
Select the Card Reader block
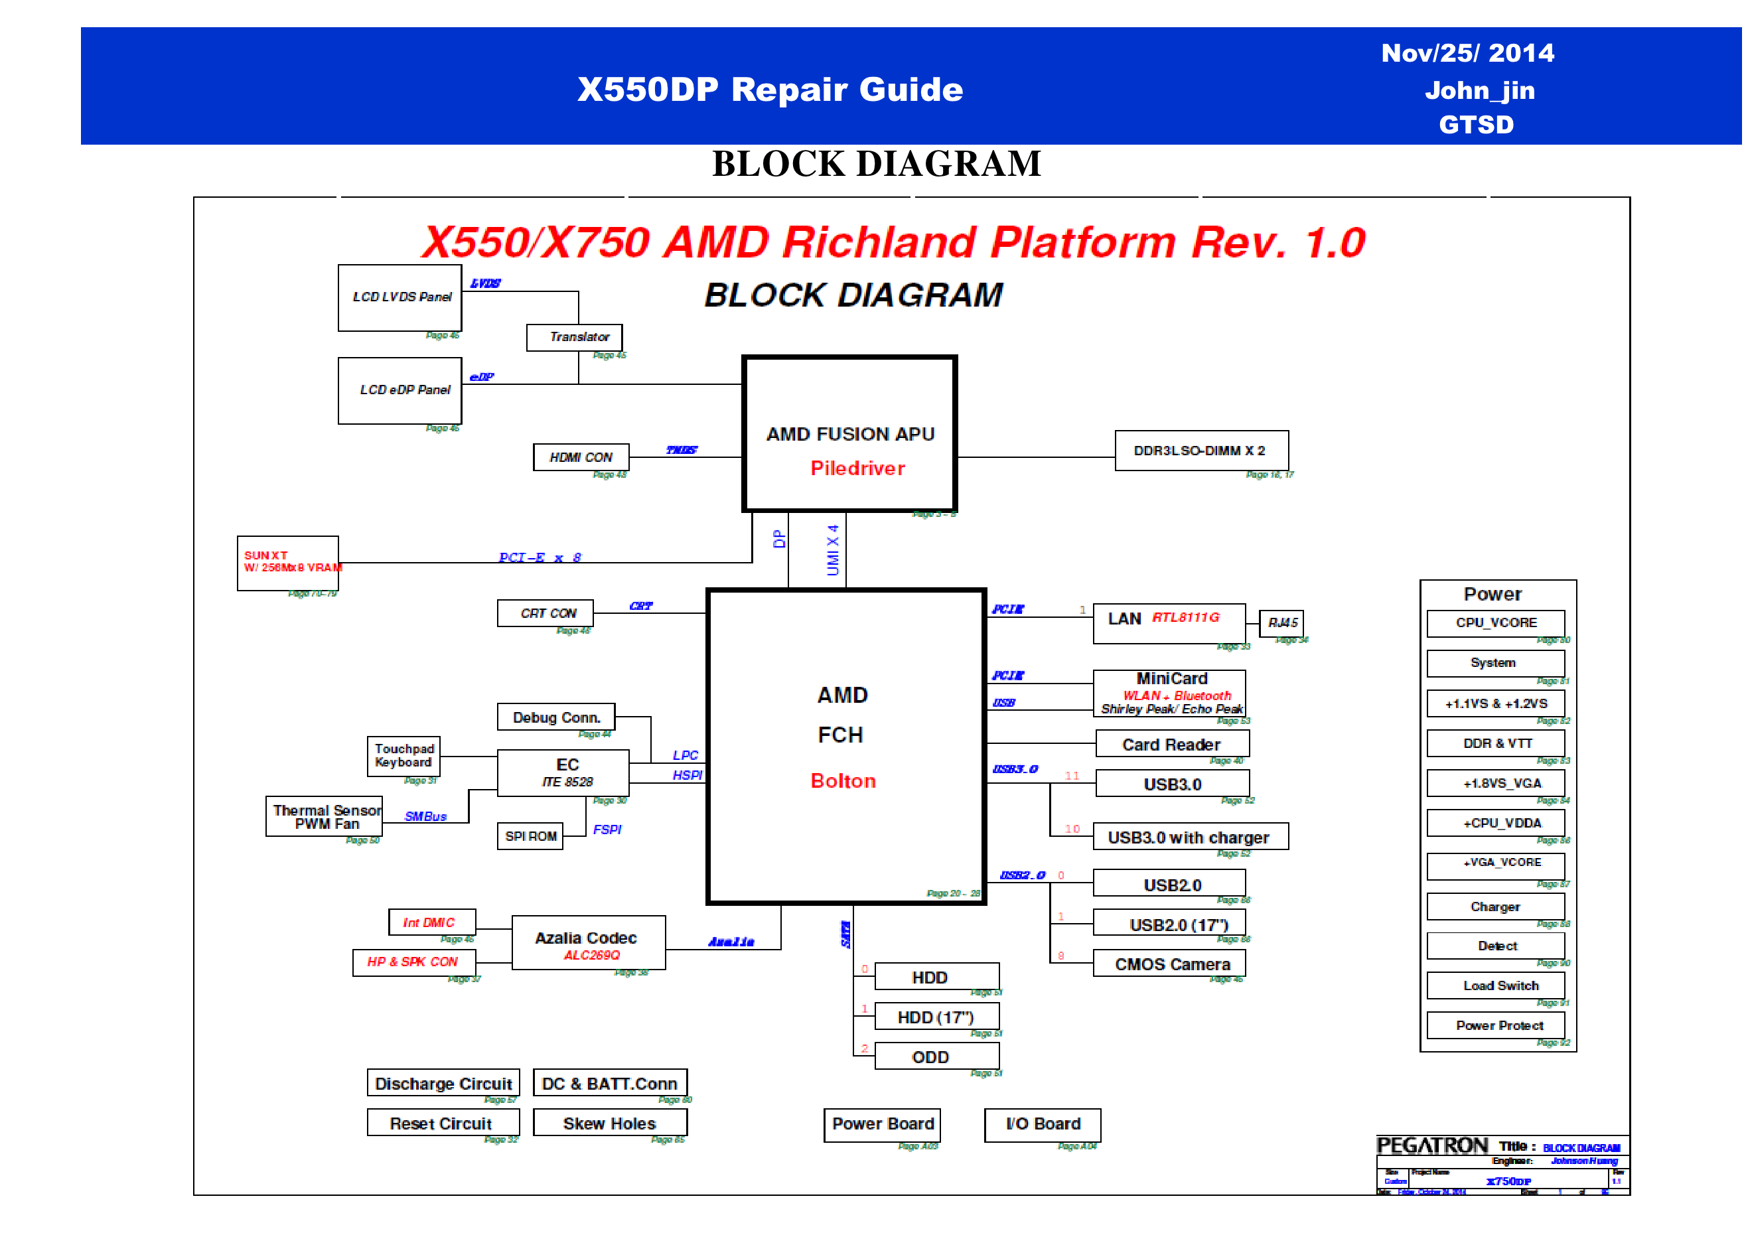tap(1172, 744)
